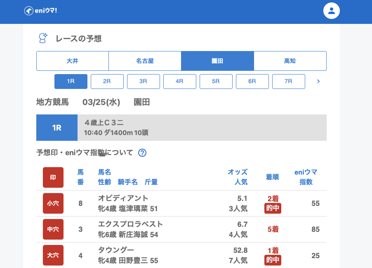
Task: Click the race prediction mascot icon
Action: [x=43, y=38]
